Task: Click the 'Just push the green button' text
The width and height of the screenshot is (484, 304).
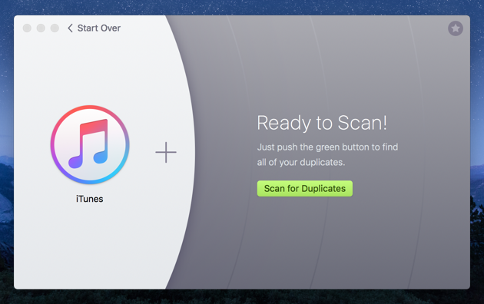Action: click(328, 154)
